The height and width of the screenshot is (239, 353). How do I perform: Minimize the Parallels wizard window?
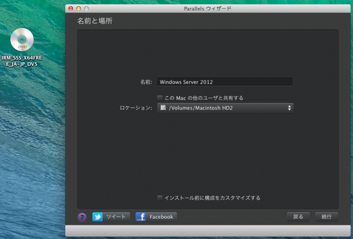coord(79,8)
